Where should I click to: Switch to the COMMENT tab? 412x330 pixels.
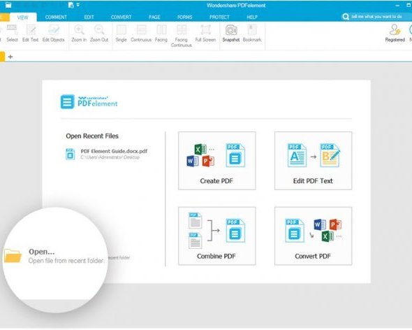[56, 17]
